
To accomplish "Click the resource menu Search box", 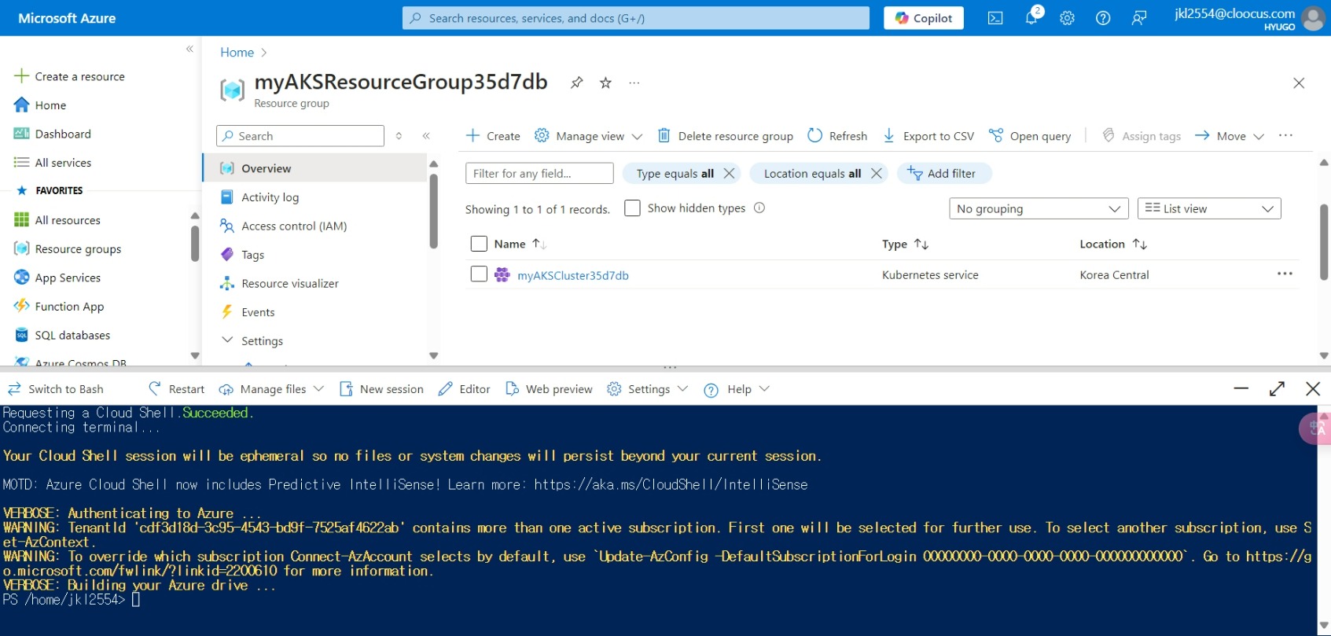I will [x=300, y=136].
